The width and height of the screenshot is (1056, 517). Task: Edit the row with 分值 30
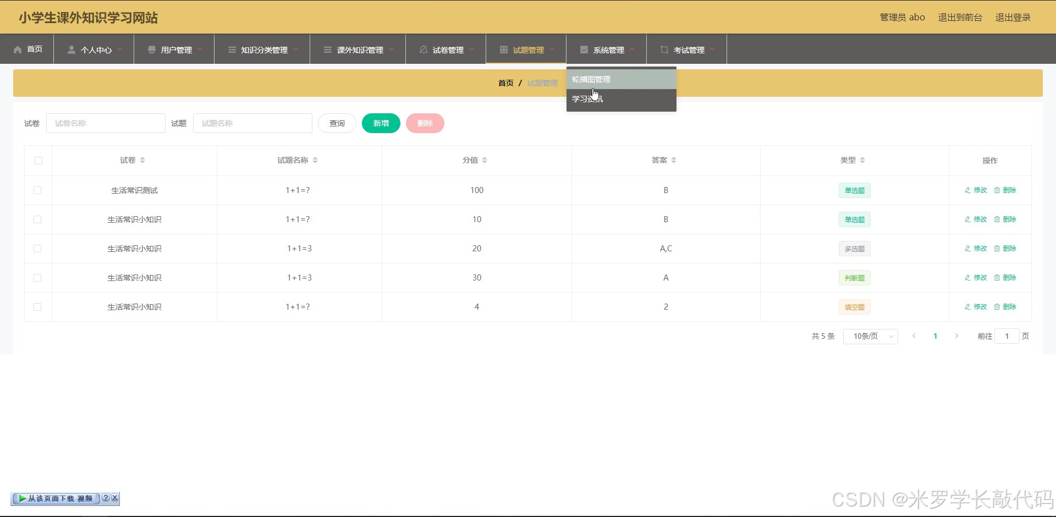click(x=976, y=278)
